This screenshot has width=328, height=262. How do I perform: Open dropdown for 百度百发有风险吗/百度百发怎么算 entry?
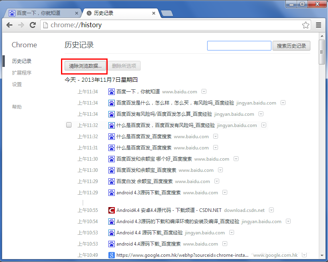pos(261,114)
